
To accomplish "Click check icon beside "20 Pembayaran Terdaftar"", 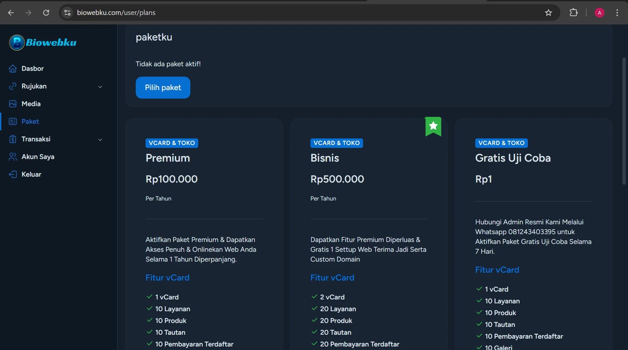I will click(x=314, y=344).
